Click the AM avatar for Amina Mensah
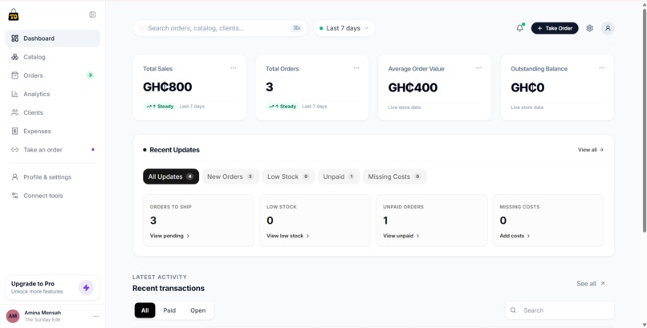The image size is (647, 328). click(x=13, y=316)
